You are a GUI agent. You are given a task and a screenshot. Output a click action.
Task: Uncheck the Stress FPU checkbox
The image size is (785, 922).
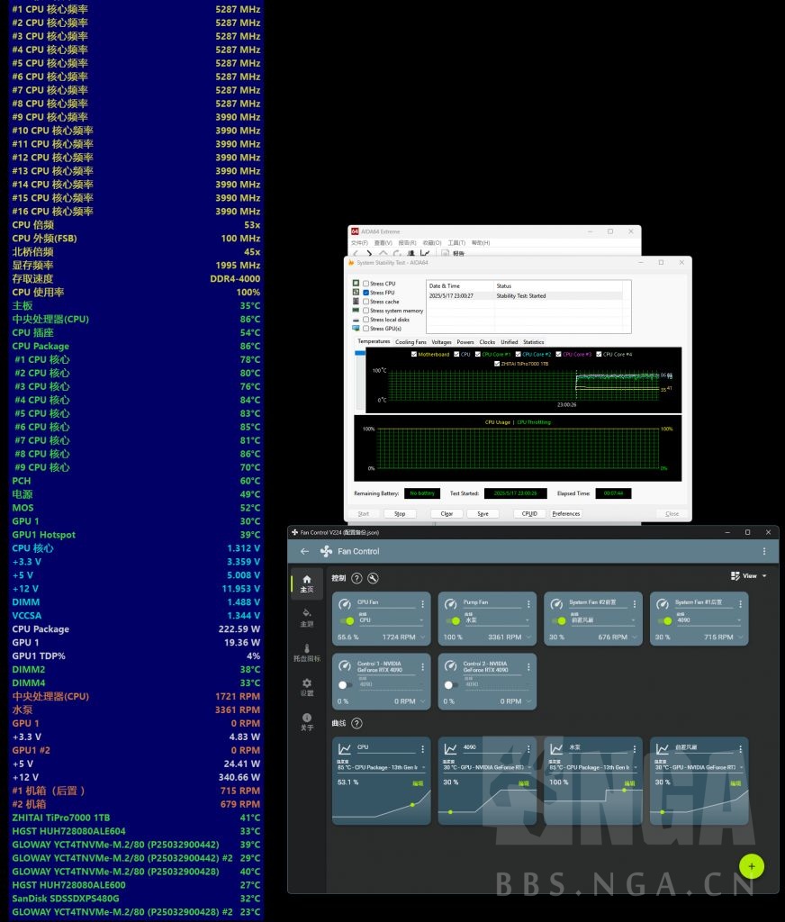[365, 293]
